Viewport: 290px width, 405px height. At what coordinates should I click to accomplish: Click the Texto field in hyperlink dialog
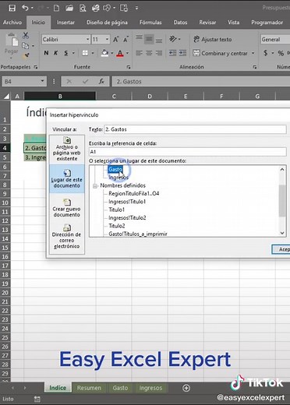[x=195, y=129]
